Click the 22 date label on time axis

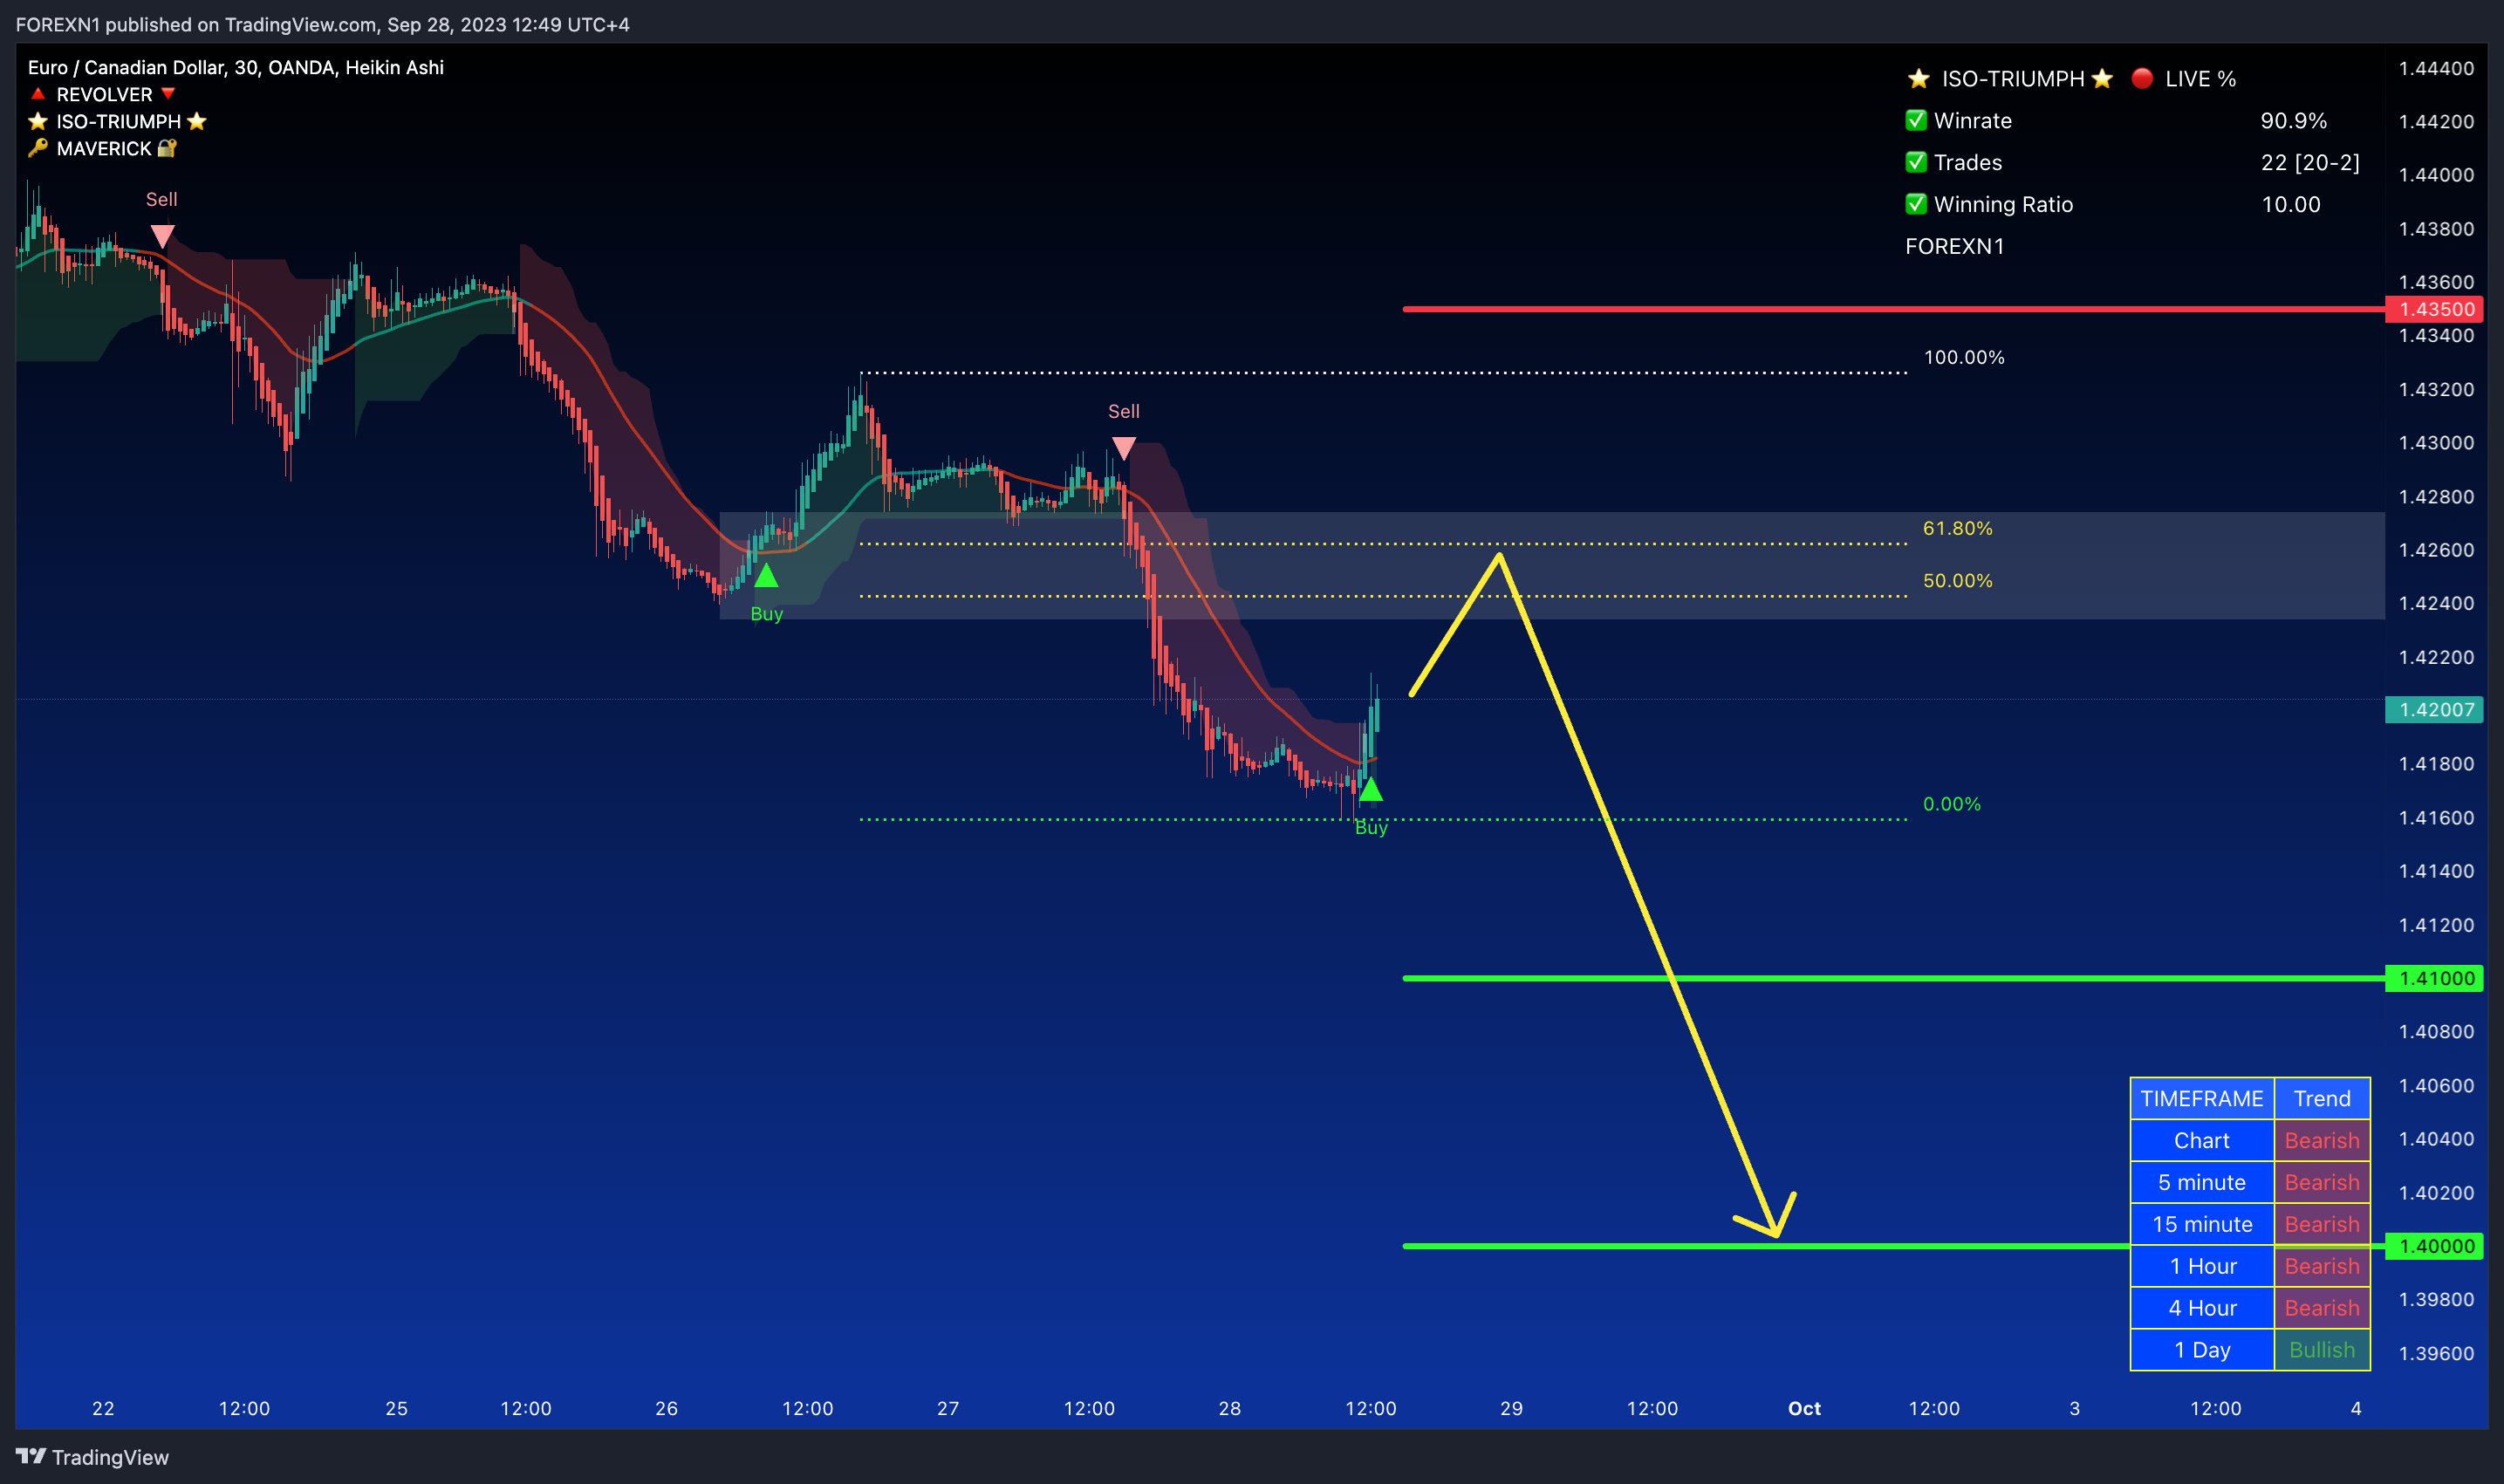[x=103, y=1408]
